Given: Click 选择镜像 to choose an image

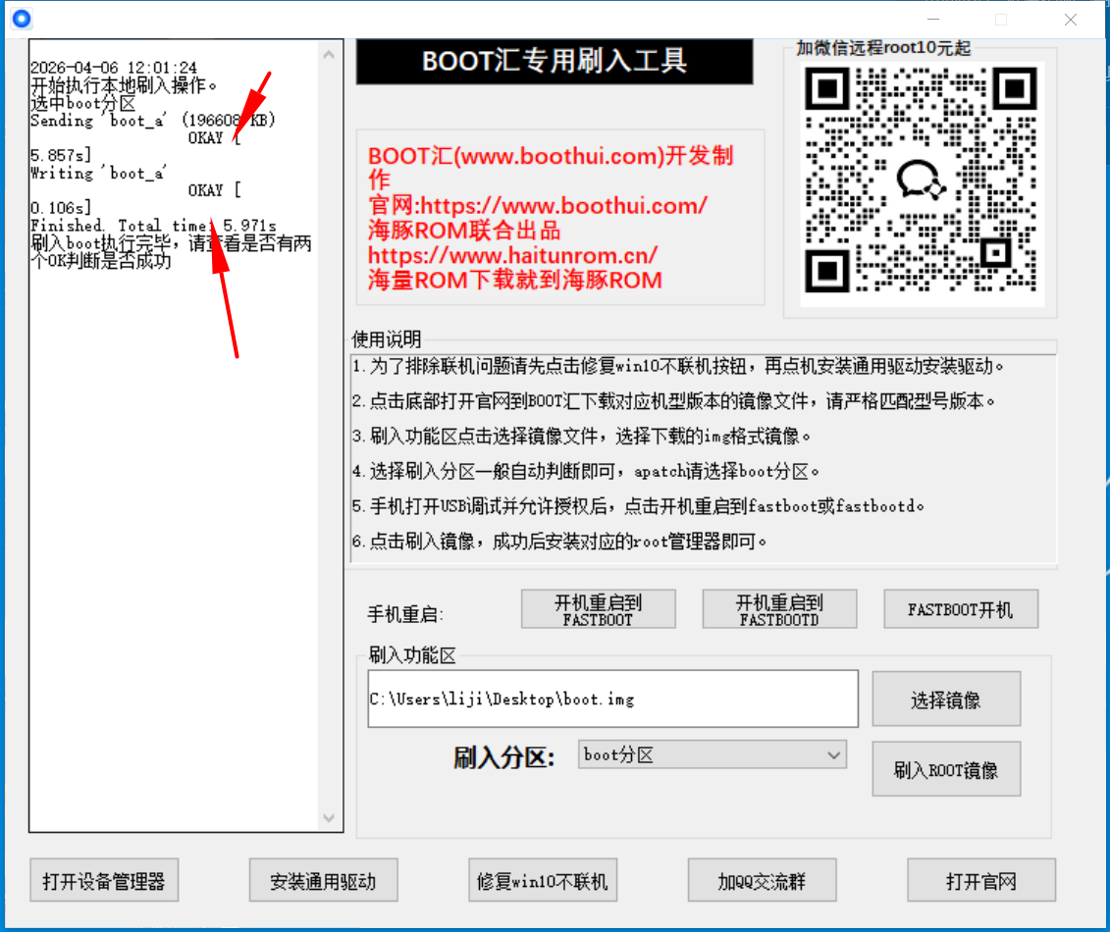Looking at the screenshot, I should coord(945,699).
